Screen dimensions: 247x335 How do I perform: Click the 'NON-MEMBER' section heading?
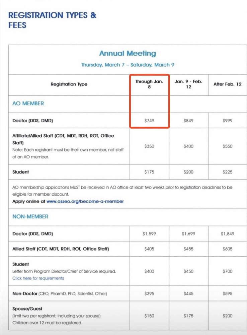point(30,216)
